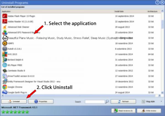Select 'Google Earth Plug-in' row text

(17, 93)
